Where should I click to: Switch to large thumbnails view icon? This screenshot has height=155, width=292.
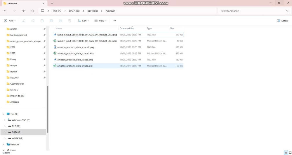290,153
